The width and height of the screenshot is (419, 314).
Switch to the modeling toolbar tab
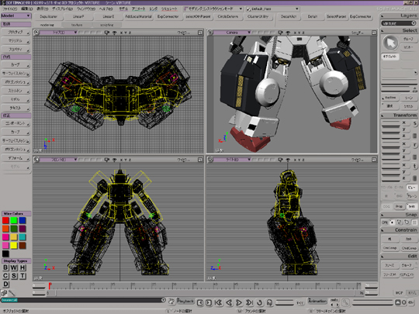47,25
